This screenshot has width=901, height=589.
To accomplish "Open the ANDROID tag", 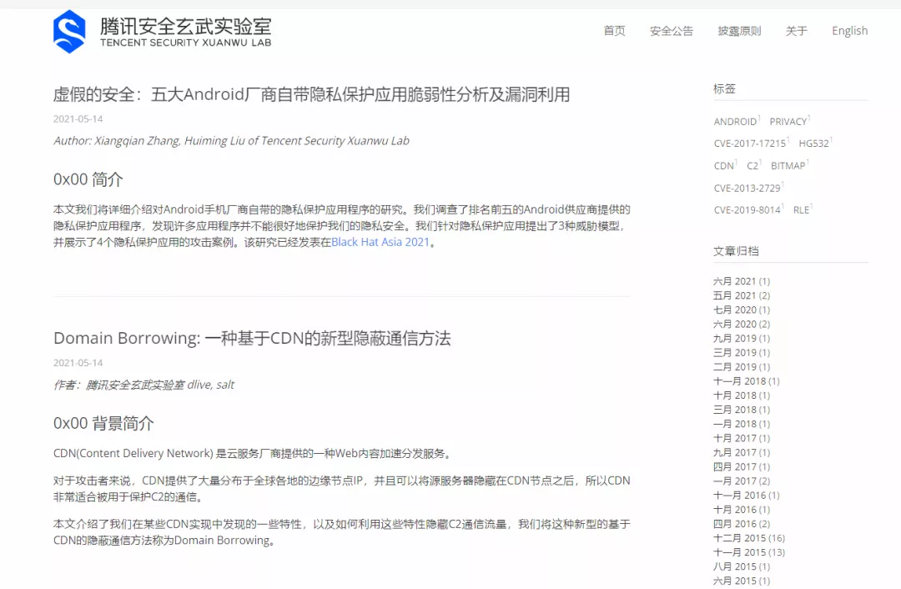I will click(734, 121).
